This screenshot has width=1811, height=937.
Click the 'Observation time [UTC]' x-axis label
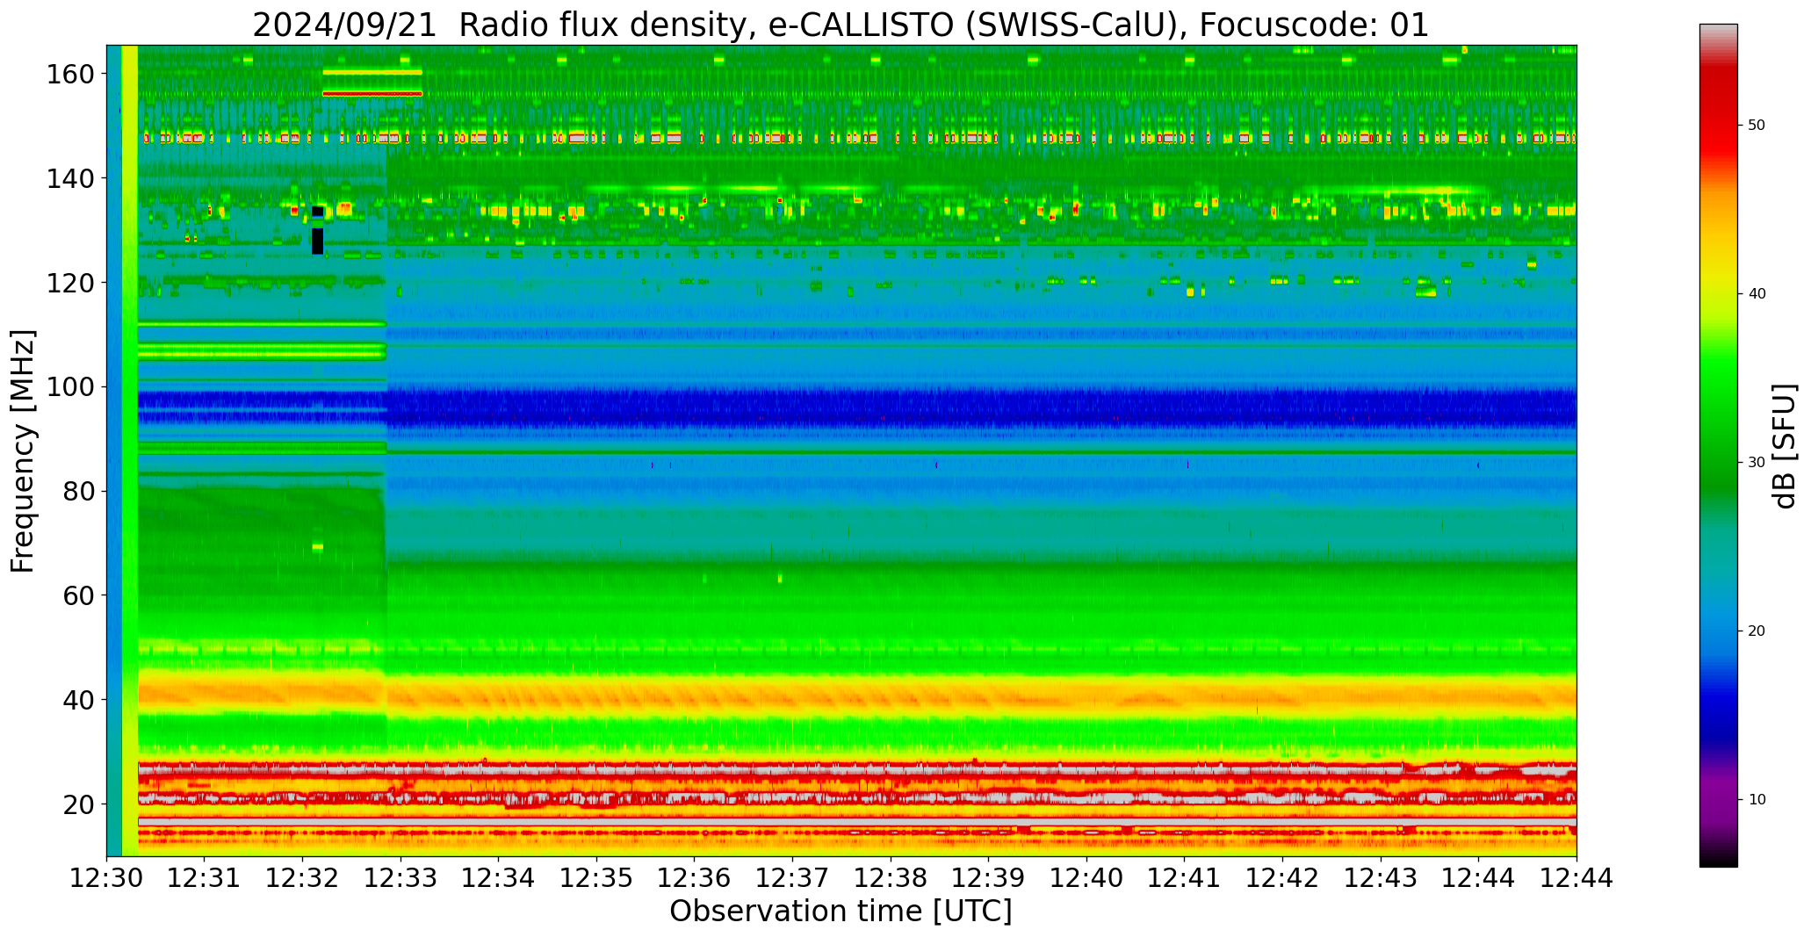pyautogui.click(x=841, y=911)
